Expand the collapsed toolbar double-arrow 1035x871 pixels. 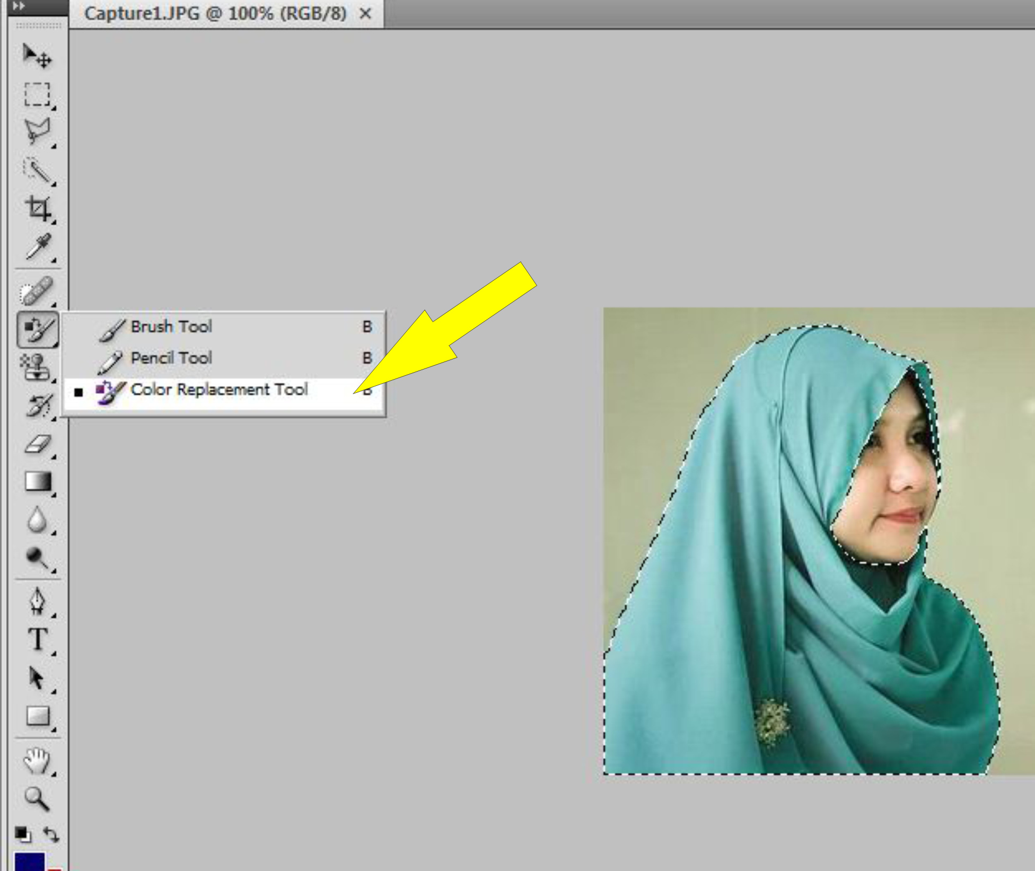coord(19,6)
